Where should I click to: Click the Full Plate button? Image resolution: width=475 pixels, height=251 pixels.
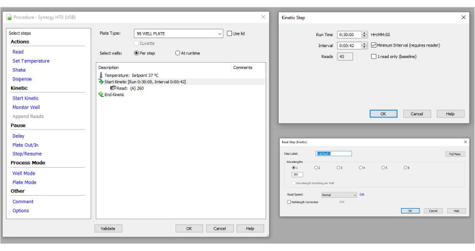(x=455, y=154)
